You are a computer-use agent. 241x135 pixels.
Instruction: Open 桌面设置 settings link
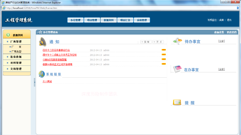[219, 32]
